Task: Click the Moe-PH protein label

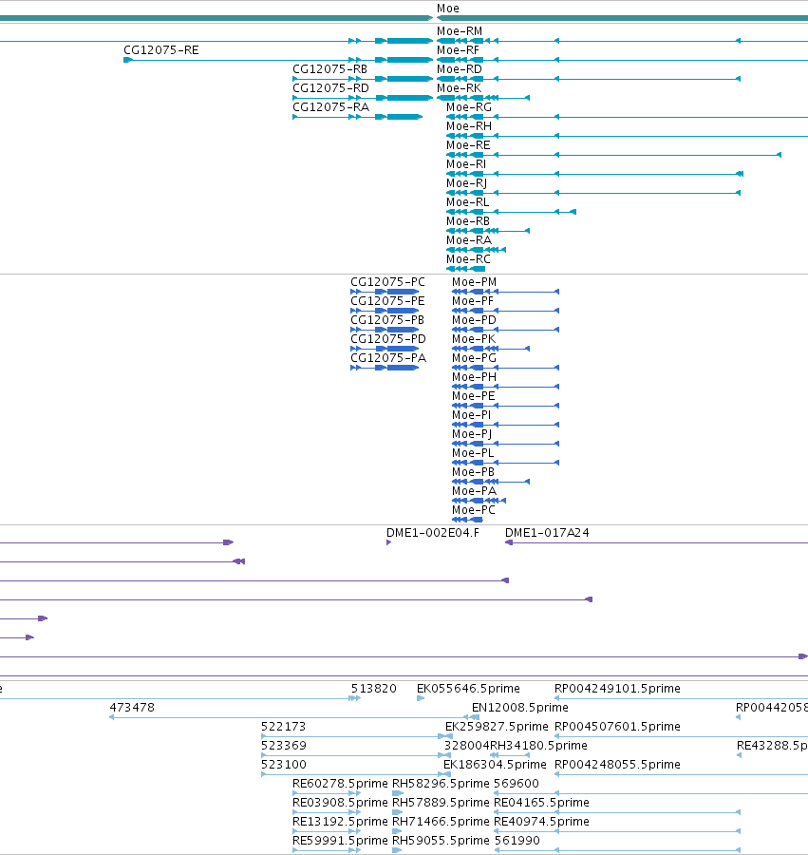Action: click(474, 377)
